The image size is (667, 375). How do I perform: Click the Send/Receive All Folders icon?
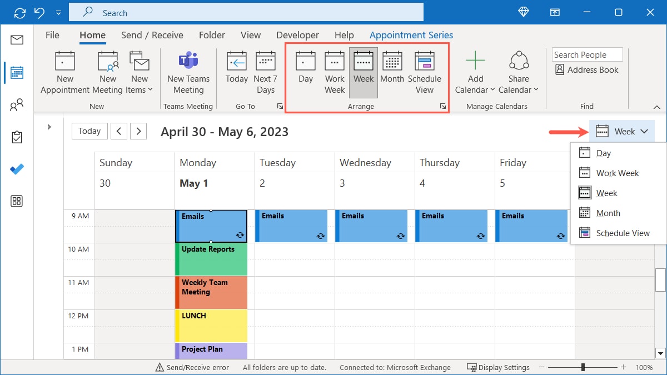[x=19, y=12]
